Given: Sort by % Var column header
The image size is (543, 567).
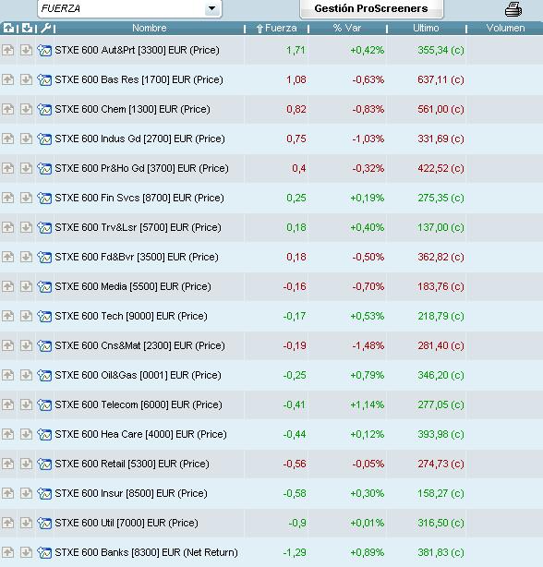Looking at the screenshot, I should point(347,28).
